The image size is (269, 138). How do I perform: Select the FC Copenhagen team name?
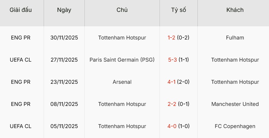235,126
